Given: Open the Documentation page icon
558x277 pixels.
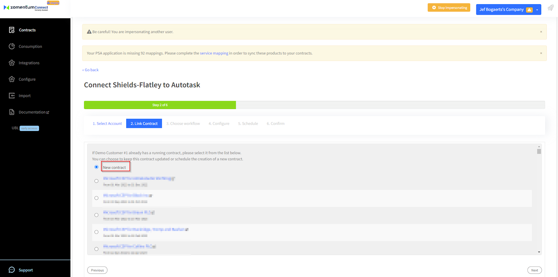Looking at the screenshot, I should click(x=12, y=112).
